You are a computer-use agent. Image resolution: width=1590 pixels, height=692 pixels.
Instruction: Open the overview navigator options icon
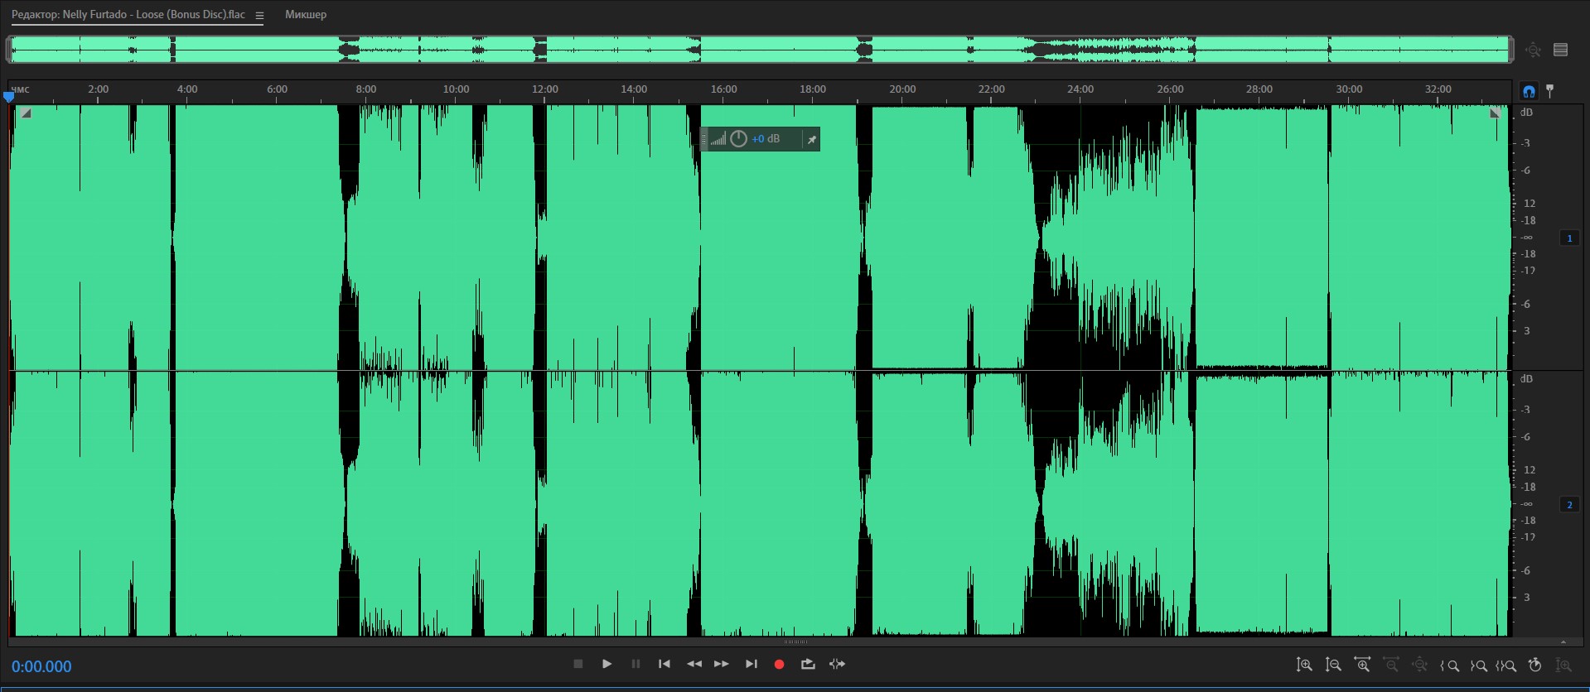pyautogui.click(x=1561, y=50)
